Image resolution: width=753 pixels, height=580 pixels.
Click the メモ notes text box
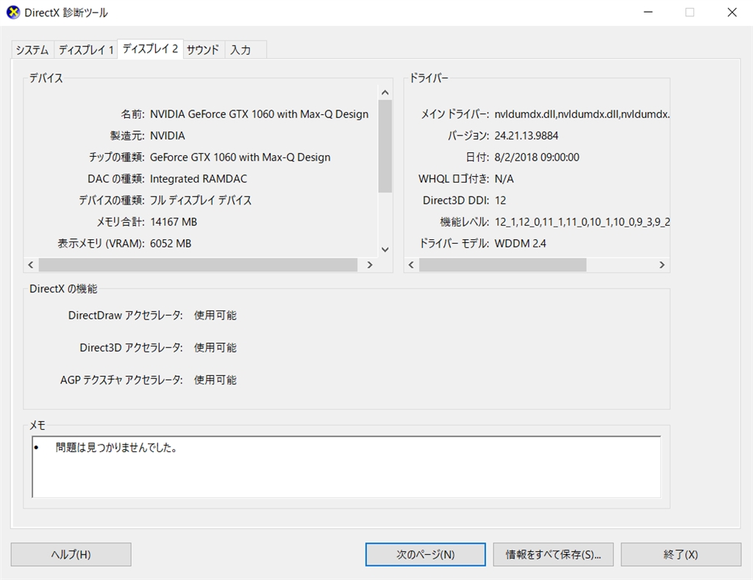coord(346,467)
